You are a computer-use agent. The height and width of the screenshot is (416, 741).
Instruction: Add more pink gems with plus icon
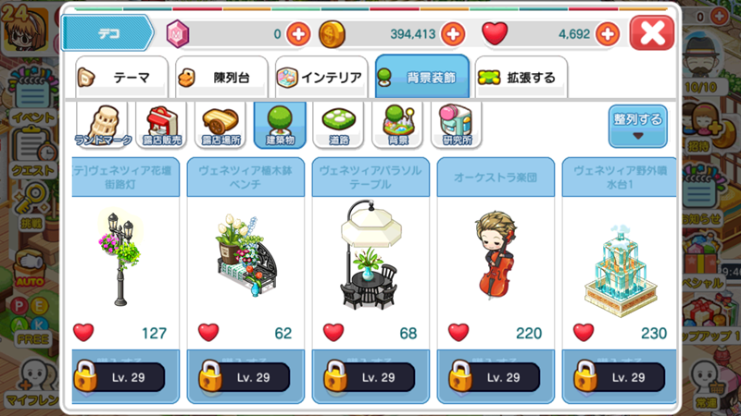click(298, 34)
